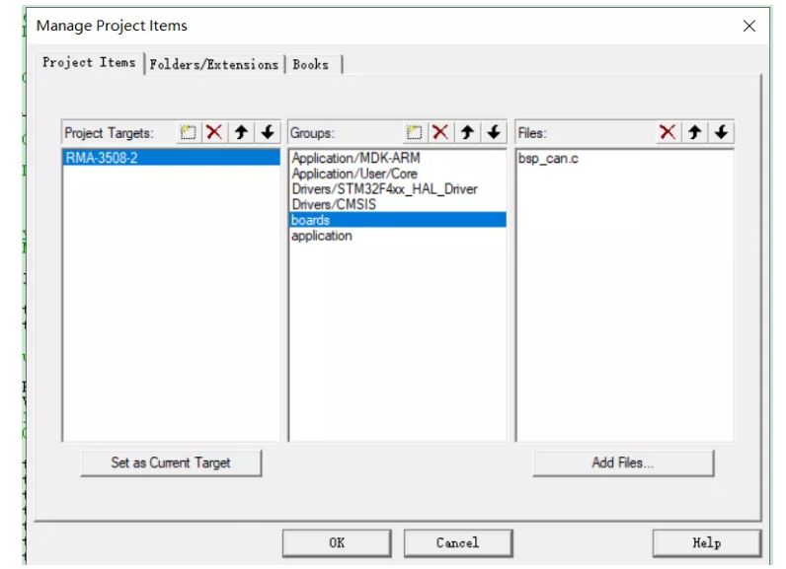786x569 pixels.
Task: Select the application group
Action: coord(398,236)
